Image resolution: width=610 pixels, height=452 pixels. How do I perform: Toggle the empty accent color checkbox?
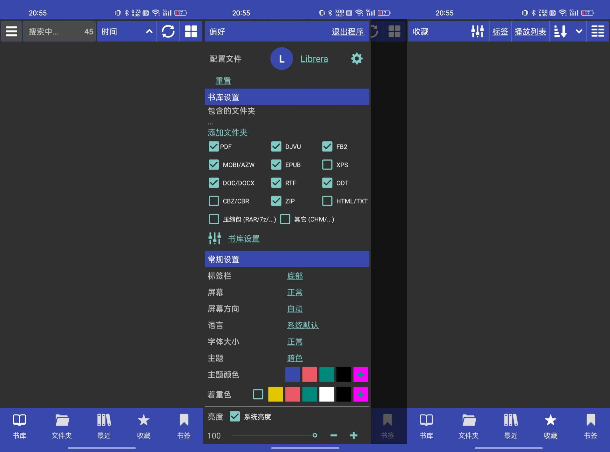[258, 394]
